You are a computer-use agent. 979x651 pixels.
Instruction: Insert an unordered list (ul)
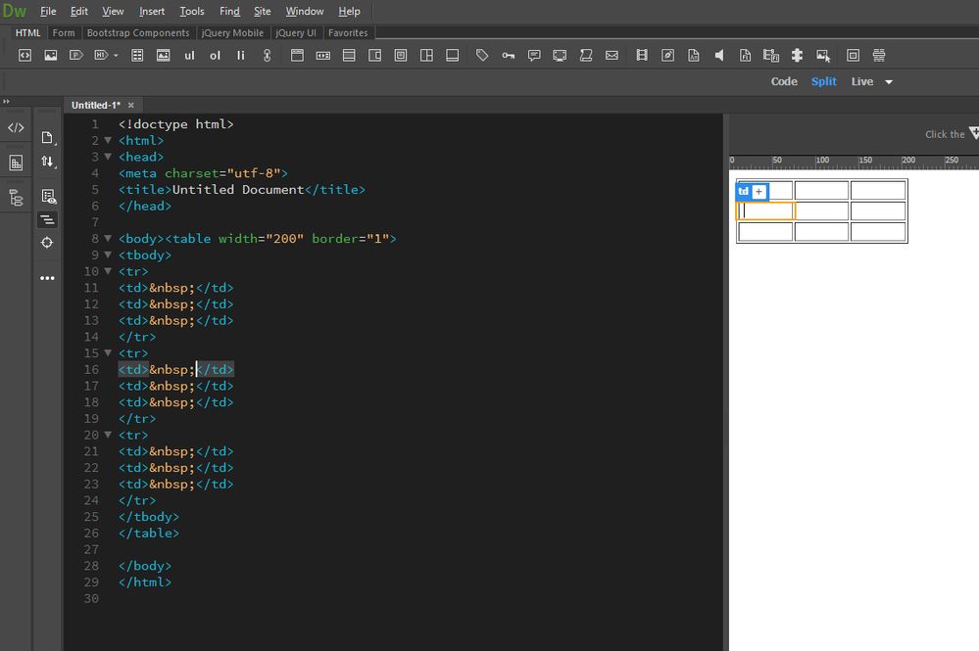[x=189, y=56]
